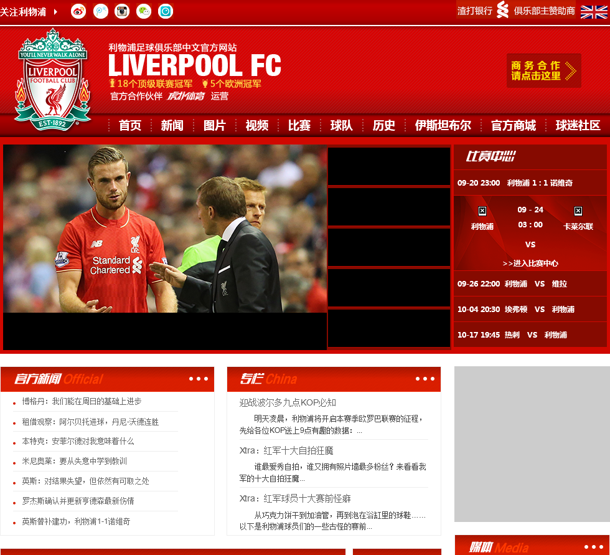Viewport: 610px width, 555px height.
Task: Click the teal circular social icon
Action: click(x=166, y=11)
